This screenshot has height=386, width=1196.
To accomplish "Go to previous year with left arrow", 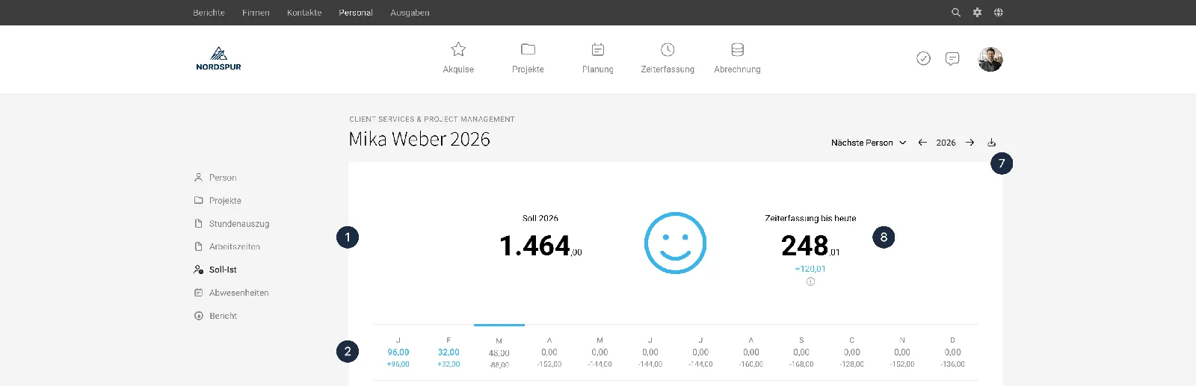I will coord(922,143).
